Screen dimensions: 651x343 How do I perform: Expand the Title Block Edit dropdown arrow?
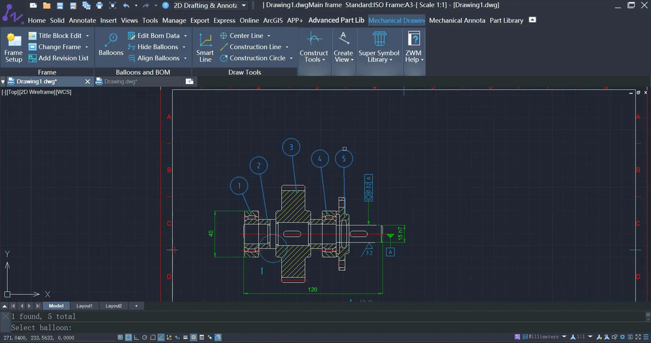click(x=88, y=35)
